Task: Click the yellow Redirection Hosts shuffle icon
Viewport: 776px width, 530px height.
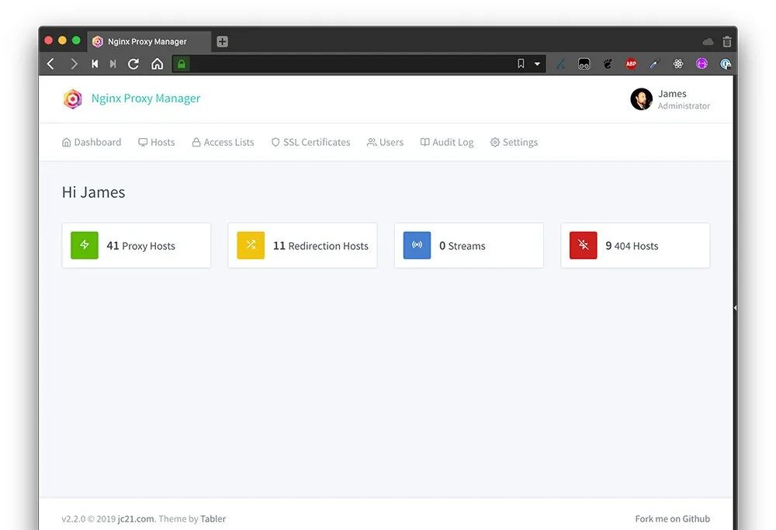Action: tap(251, 245)
